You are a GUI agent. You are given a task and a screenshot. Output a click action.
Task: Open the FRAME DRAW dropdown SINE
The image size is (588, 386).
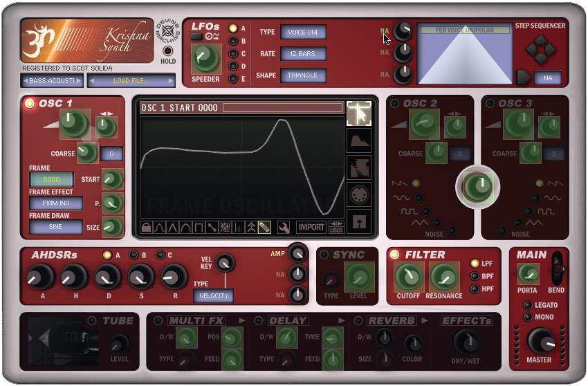coord(56,227)
